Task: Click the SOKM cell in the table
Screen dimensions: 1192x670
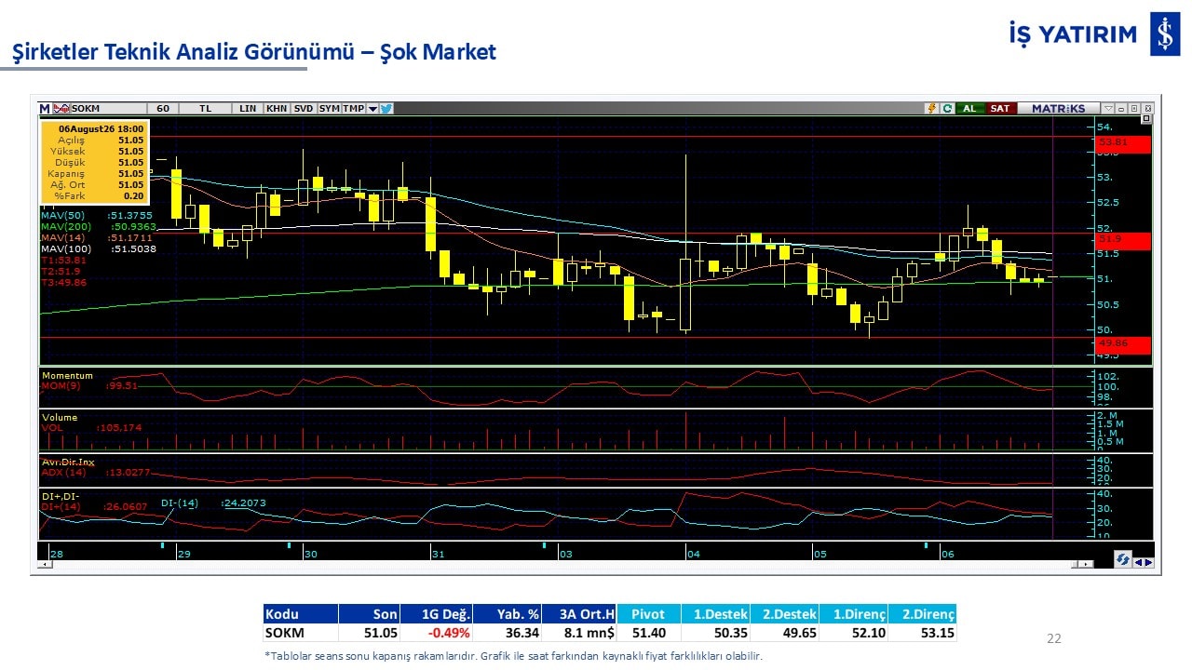Action: pyautogui.click(x=300, y=633)
